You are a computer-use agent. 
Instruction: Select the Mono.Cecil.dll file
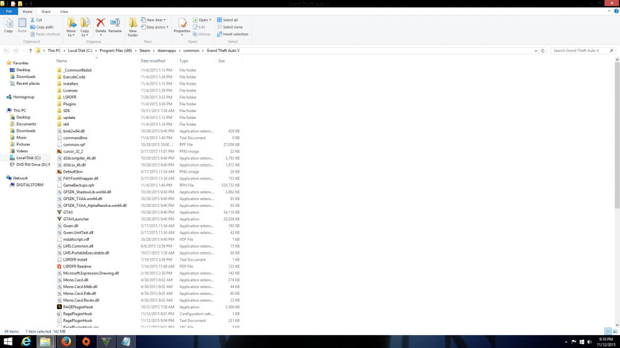click(76, 280)
